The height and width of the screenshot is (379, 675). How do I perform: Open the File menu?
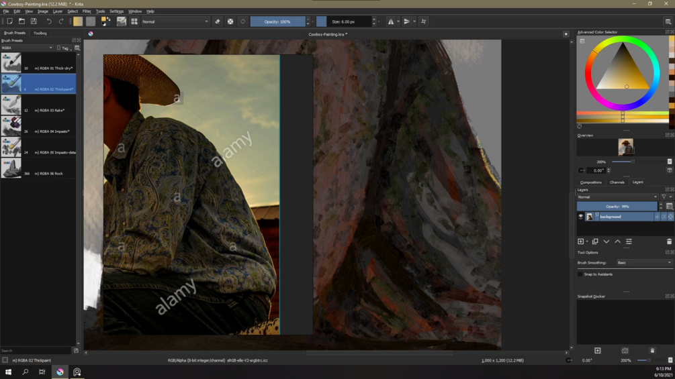[6, 11]
